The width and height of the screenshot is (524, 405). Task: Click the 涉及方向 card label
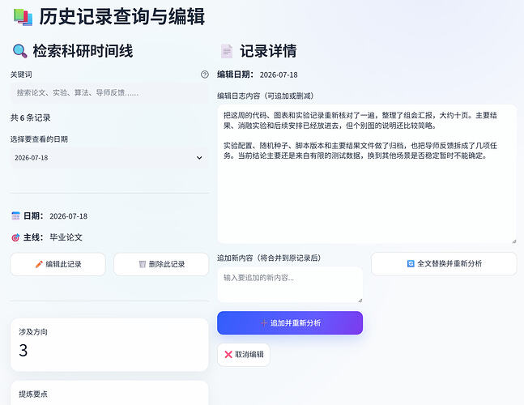pyautogui.click(x=33, y=332)
